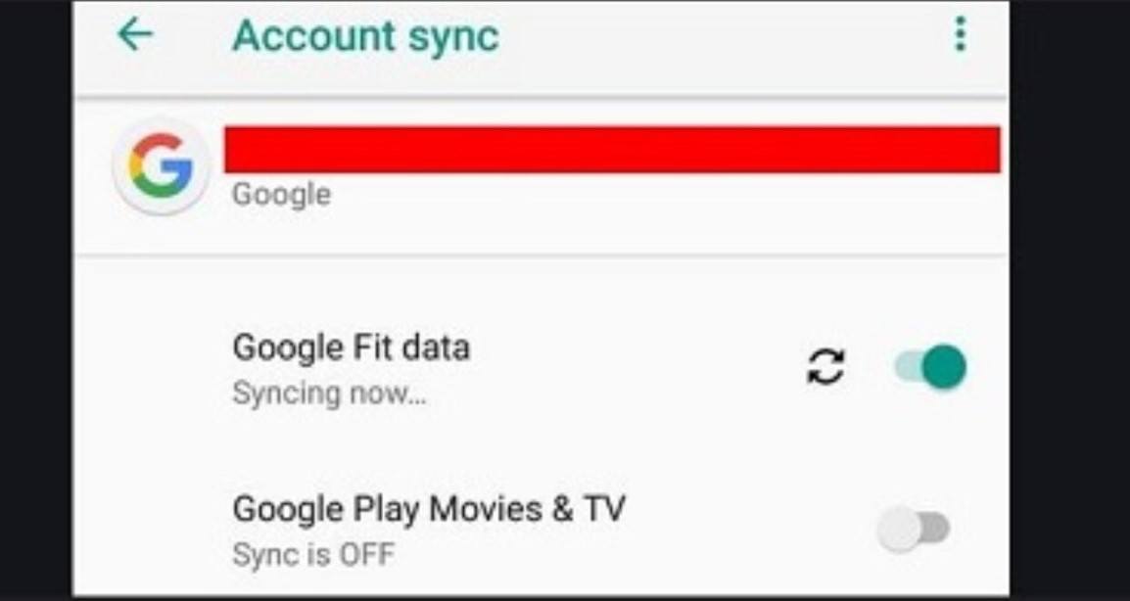Select the Google Play Movies & TV label
This screenshot has width=1130, height=601.
pos(429,509)
